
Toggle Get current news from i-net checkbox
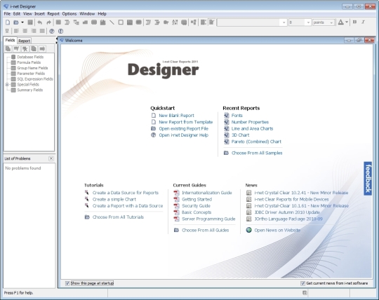point(302,283)
